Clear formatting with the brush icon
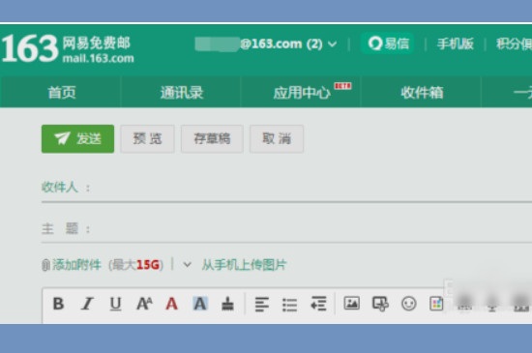This screenshot has height=353, width=532. click(x=227, y=304)
